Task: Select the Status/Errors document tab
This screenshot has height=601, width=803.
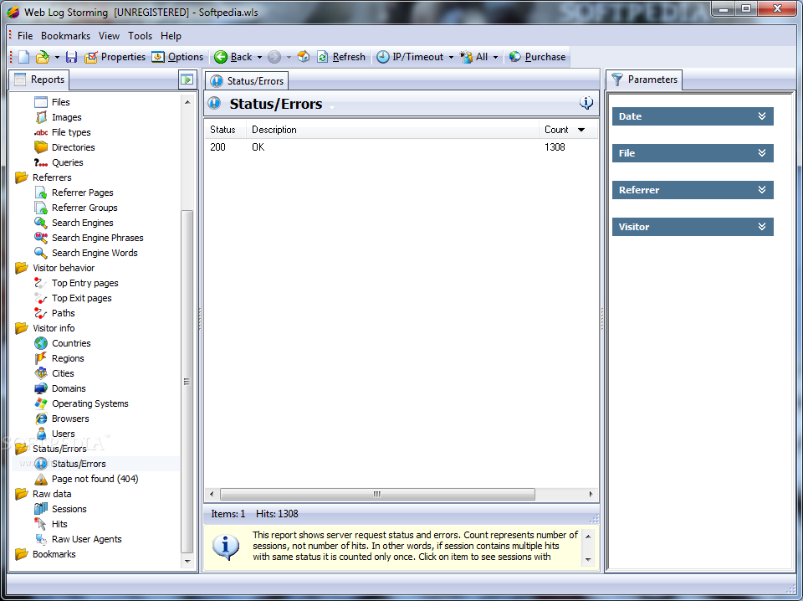Action: [247, 81]
